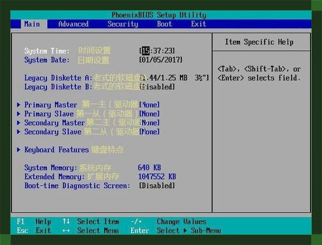The width and height of the screenshot is (322, 245).
Task: Expand Secondary Slave arrow
Action: pos(18,131)
